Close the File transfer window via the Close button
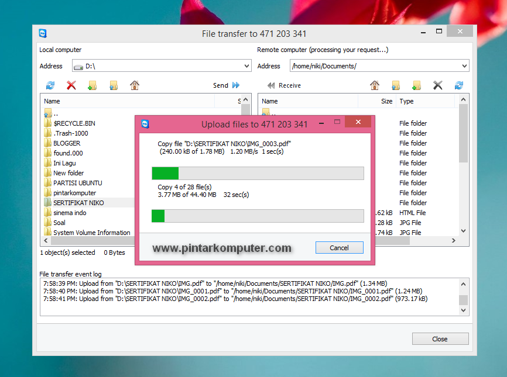The width and height of the screenshot is (507, 377). tap(440, 339)
